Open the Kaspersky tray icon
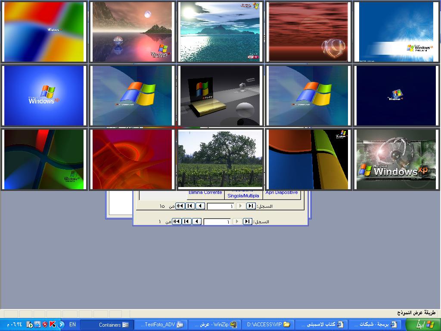This screenshot has height=331, width=441. [x=53, y=325]
